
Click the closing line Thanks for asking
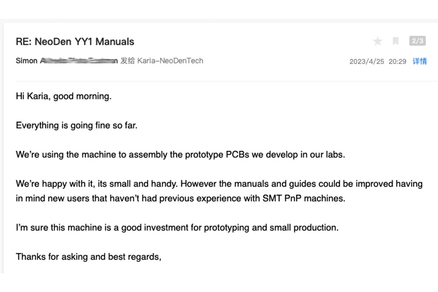[x=88, y=256]
